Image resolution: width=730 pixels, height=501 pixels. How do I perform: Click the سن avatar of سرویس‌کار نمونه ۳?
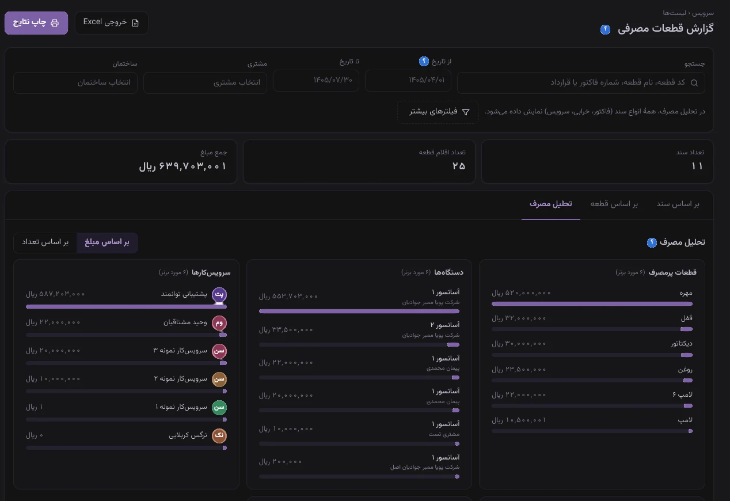219,351
